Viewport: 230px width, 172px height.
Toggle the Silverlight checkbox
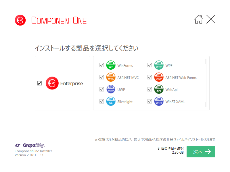pyautogui.click(x=102, y=101)
